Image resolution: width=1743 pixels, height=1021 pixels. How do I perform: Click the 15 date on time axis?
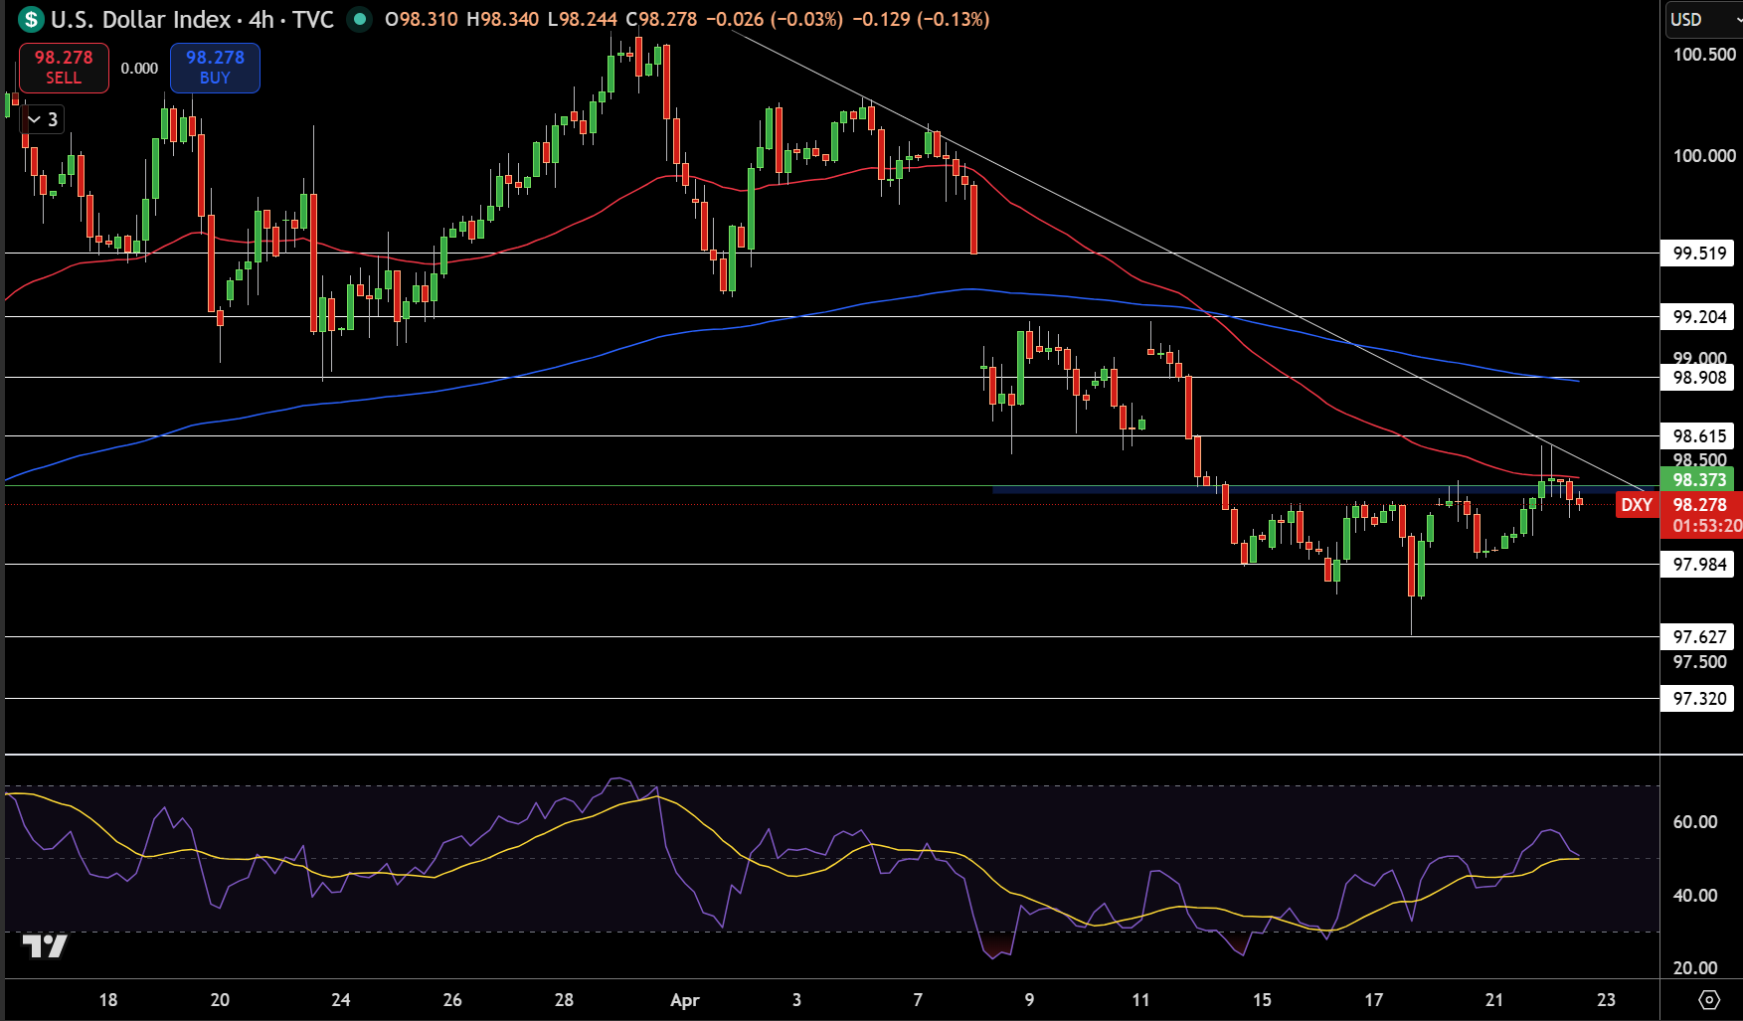1262,1000
